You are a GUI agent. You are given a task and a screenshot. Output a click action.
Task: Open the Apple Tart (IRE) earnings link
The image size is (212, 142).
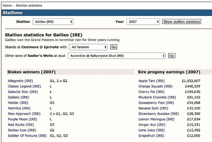tap(151, 81)
